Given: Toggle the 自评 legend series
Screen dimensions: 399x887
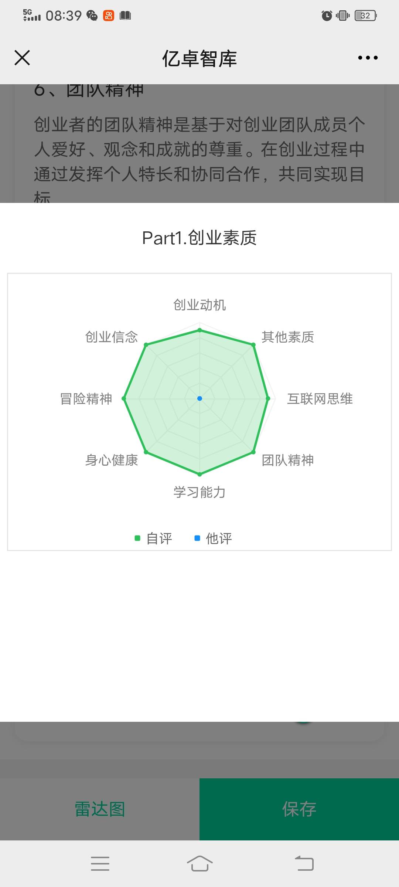Looking at the screenshot, I should coord(153,538).
